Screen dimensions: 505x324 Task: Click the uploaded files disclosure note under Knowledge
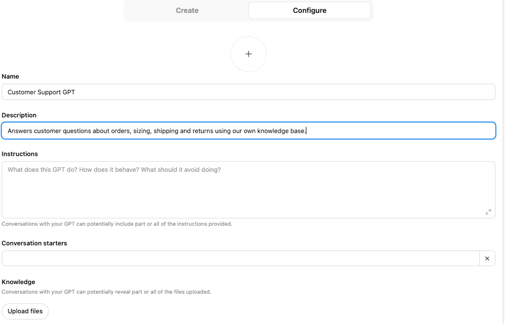point(106,291)
